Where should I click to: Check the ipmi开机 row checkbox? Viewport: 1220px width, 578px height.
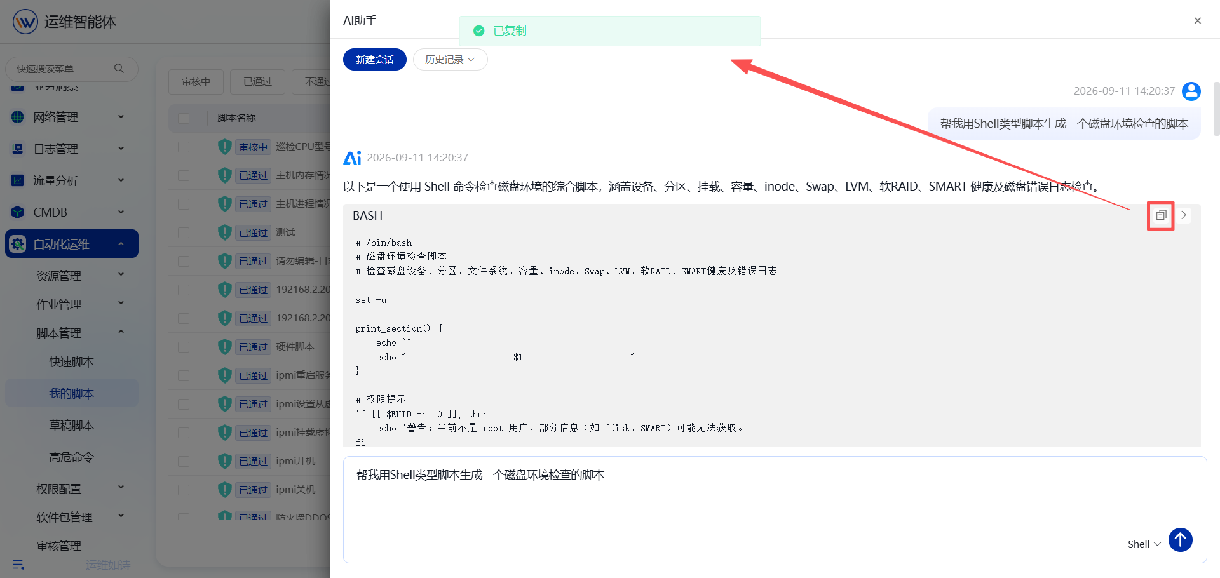click(x=184, y=461)
